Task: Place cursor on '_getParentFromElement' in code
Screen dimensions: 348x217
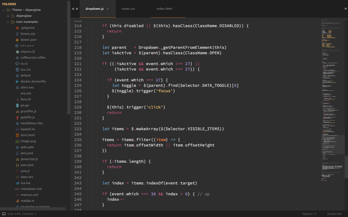Action: 187,47
